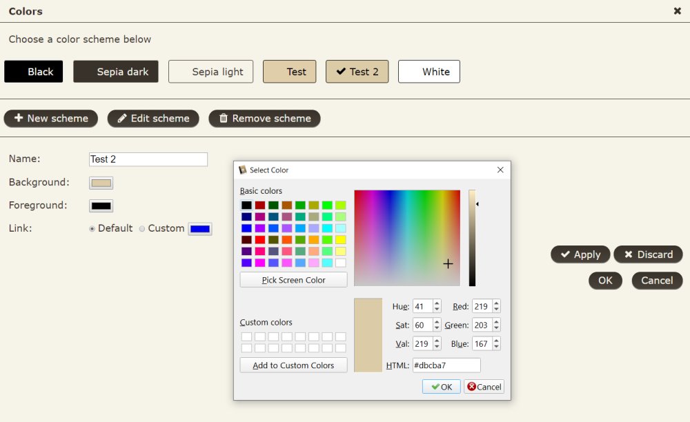Apply the color scheme changes
This screenshot has height=422, width=690.
pos(580,254)
